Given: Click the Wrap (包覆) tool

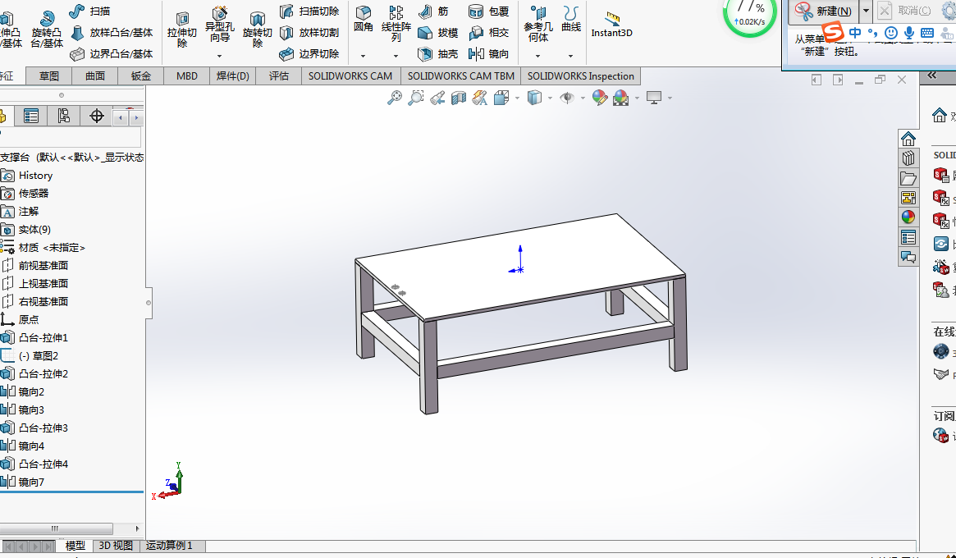Looking at the screenshot, I should tap(488, 11).
